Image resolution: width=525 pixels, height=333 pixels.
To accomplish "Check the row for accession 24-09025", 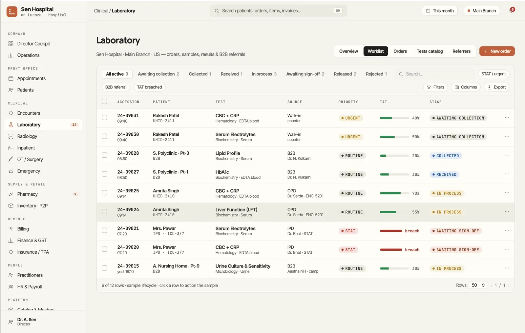I will point(104,193).
